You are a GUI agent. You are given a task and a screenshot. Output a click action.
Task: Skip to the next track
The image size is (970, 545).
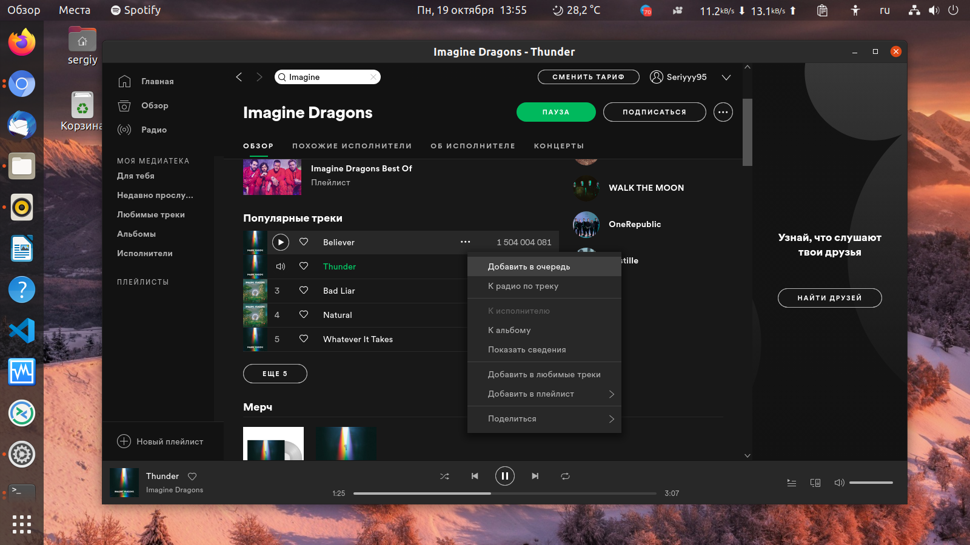click(x=535, y=476)
